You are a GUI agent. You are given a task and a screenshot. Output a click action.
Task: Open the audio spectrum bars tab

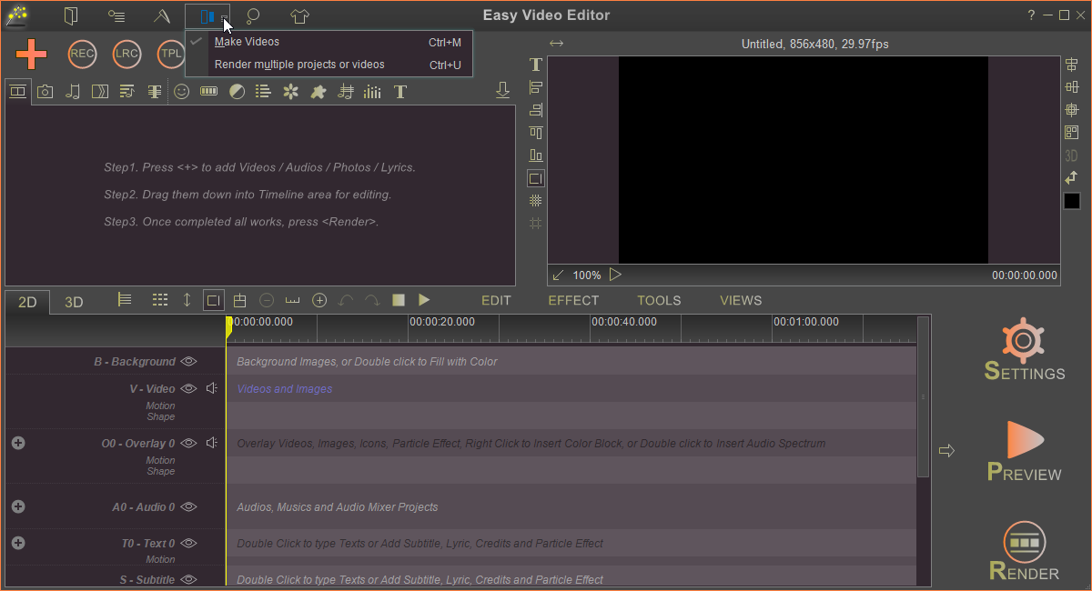point(372,91)
